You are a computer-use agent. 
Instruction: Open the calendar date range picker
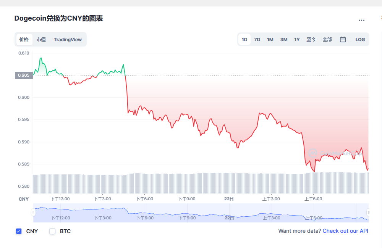pyautogui.click(x=343, y=39)
